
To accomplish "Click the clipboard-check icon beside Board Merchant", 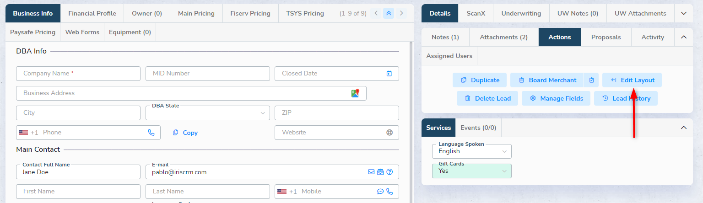I will 591,80.
